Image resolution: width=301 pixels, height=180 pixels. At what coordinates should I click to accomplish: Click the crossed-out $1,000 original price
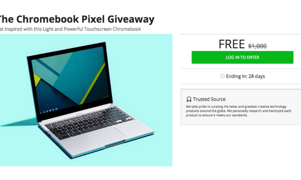pos(257,46)
